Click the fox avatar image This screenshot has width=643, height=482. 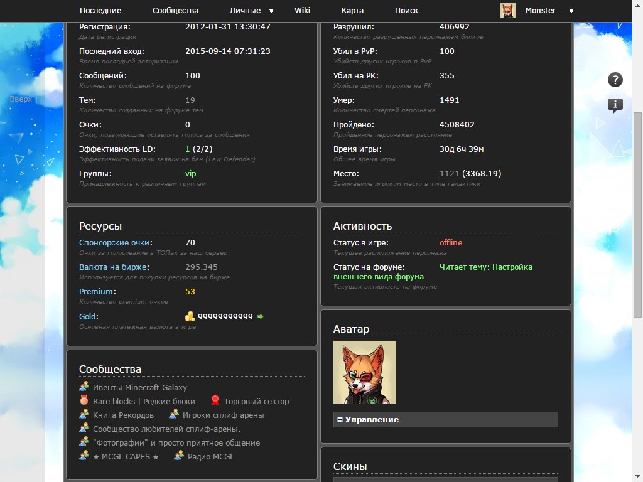click(x=365, y=372)
